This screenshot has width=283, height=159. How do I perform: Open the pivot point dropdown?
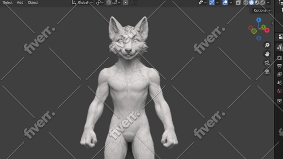[x=99, y=2]
